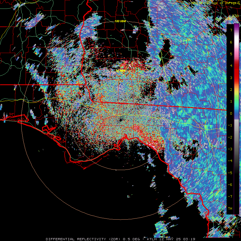Click the vertical ZDR color scale bar
This screenshot has width=241, height=241.
point(236,119)
